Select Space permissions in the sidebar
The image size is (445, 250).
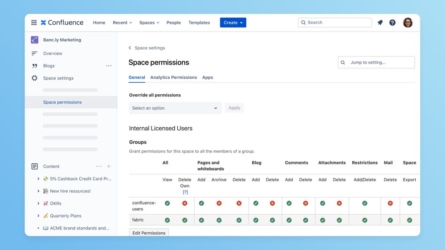coord(71,102)
